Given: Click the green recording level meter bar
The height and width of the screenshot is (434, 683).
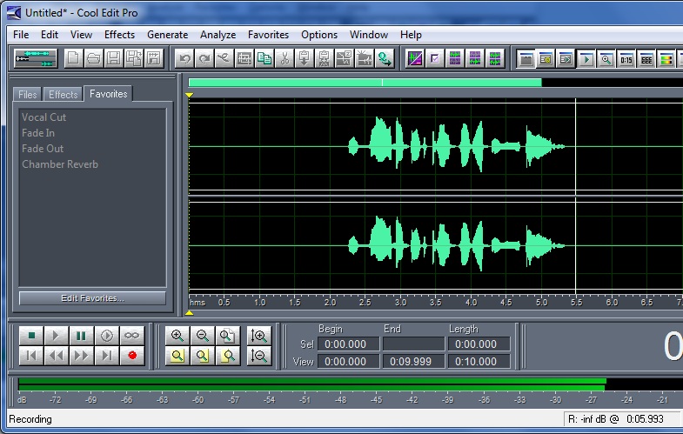Looking at the screenshot, I should pos(311,384).
